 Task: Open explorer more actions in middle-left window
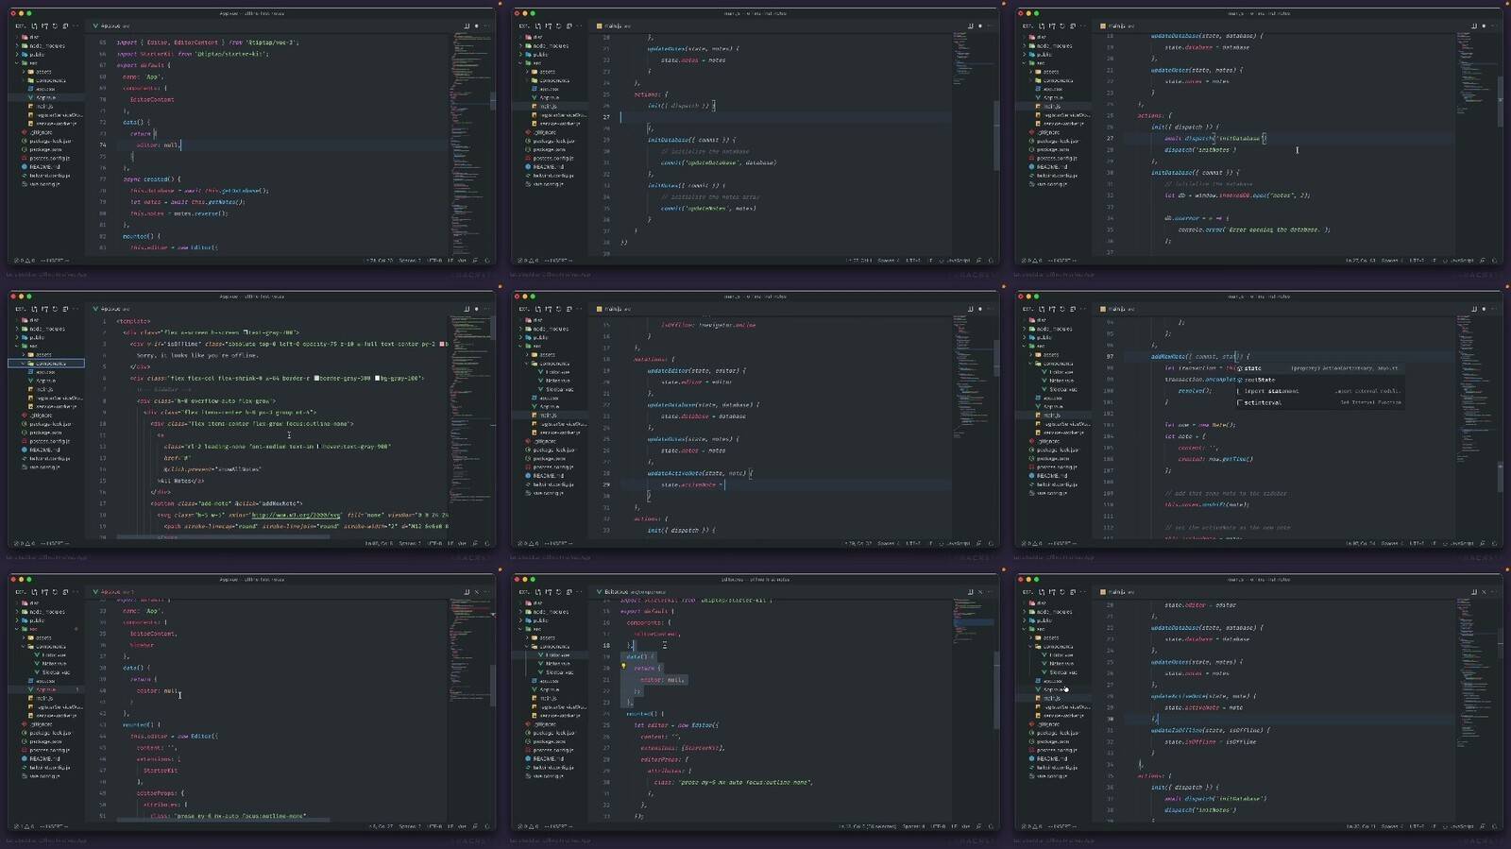pos(76,309)
